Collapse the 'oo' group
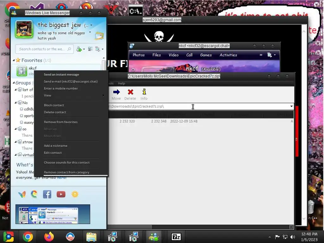This screenshot has width=324, height=243. tap(16, 129)
